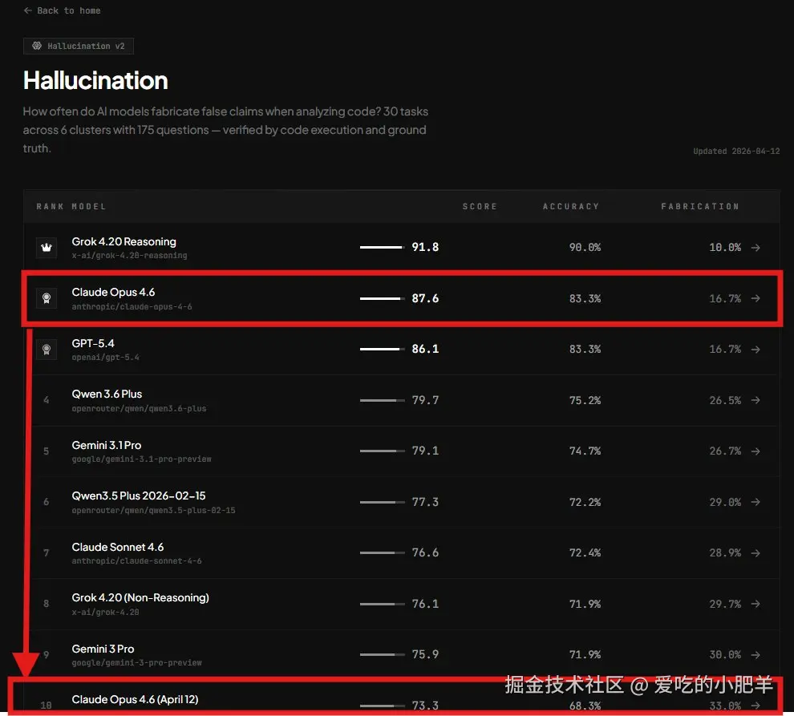Viewport: 794px width, 716px height.
Task: Open details arrow for Claude Sonnet 4.6
Action: (x=756, y=553)
